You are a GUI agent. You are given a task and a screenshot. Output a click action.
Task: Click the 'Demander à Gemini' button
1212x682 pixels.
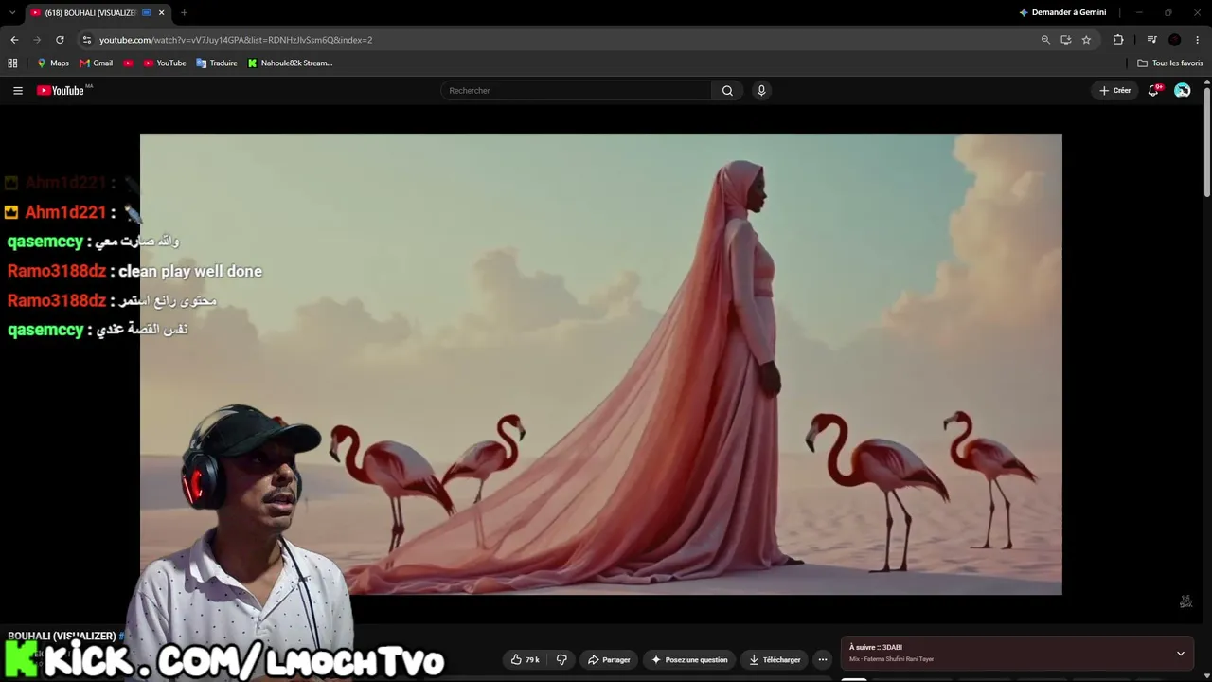click(1062, 12)
